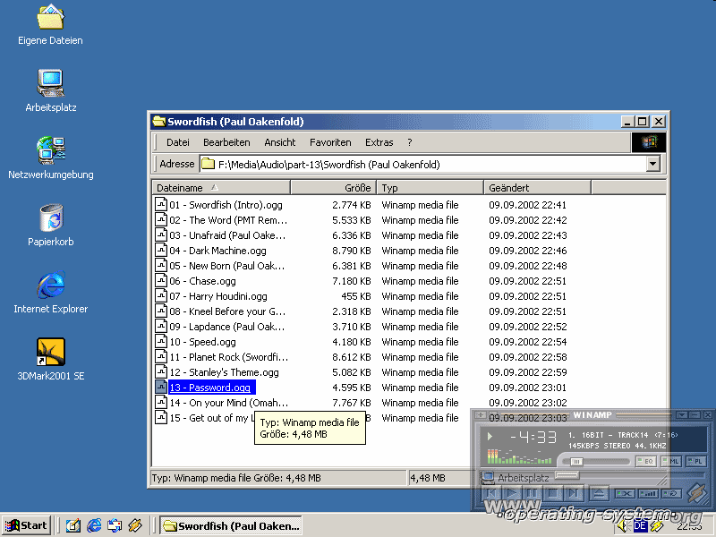716x537 pixels.
Task: Select file 11 - Planet Rock (Swordfi...
Action: point(229,356)
